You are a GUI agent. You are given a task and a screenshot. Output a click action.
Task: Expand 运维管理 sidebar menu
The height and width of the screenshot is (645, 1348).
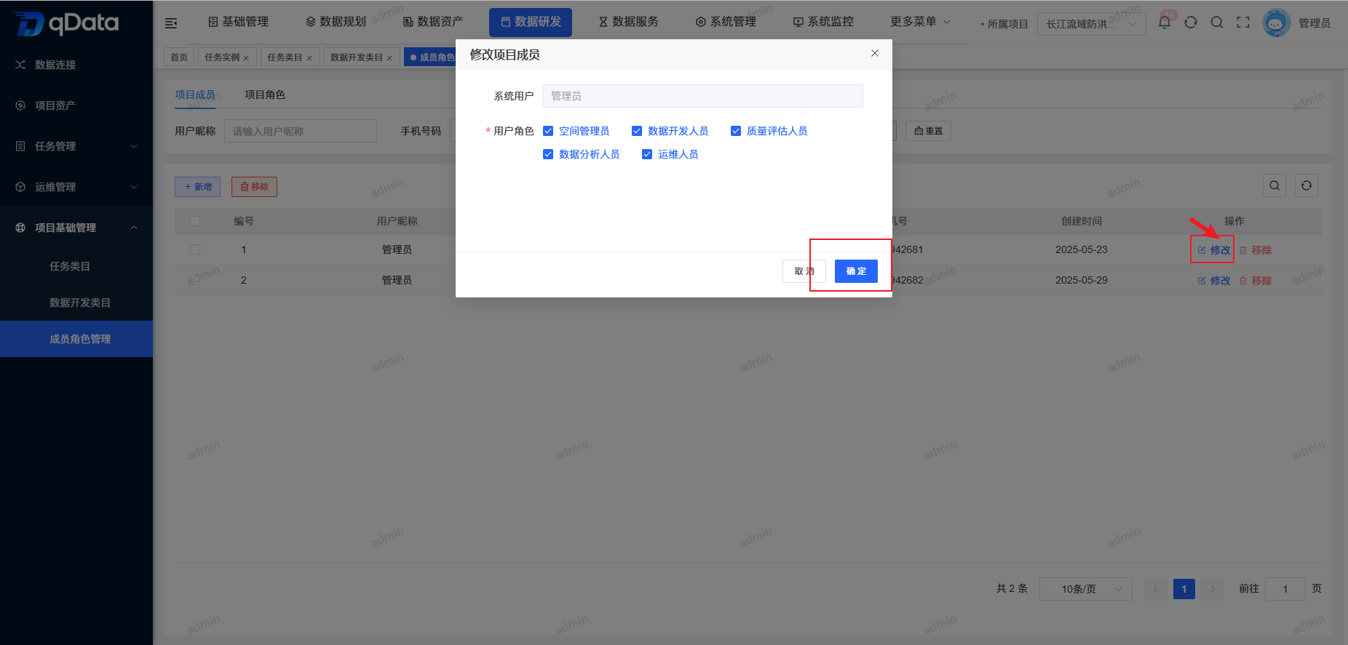[x=76, y=187]
